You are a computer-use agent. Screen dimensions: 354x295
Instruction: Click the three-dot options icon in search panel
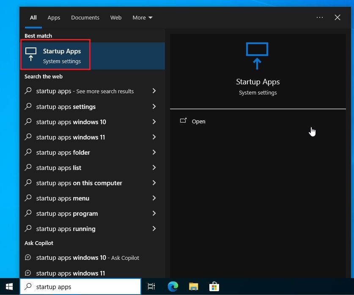(x=320, y=17)
